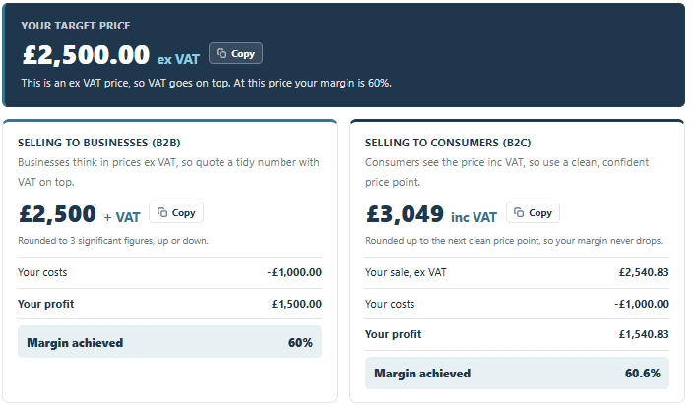Click the 'Your profit' label in B2B card
Viewport: 695px width, 405px height.
click(45, 304)
